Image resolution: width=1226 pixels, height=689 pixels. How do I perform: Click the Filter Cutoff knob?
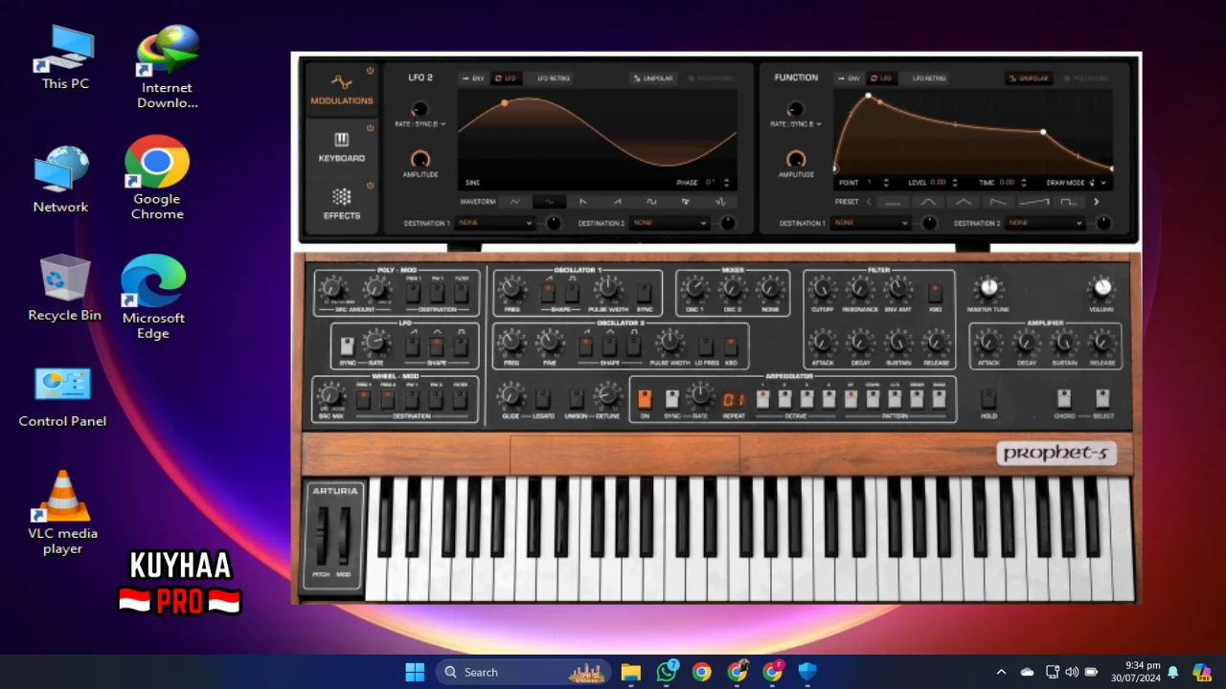click(x=822, y=289)
